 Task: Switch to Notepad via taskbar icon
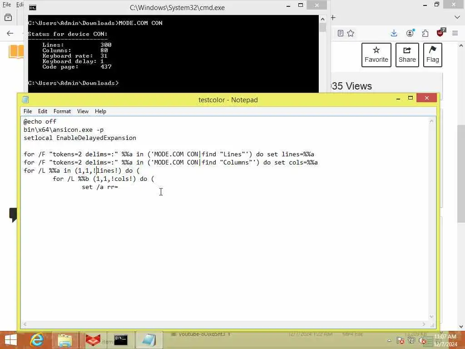[149, 340]
